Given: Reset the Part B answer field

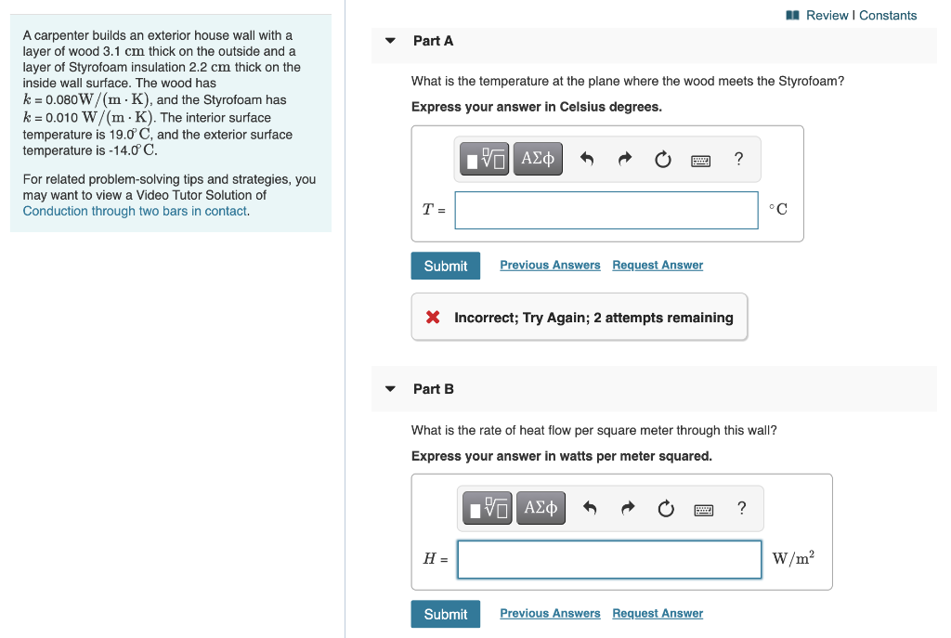Looking at the screenshot, I should [665, 508].
